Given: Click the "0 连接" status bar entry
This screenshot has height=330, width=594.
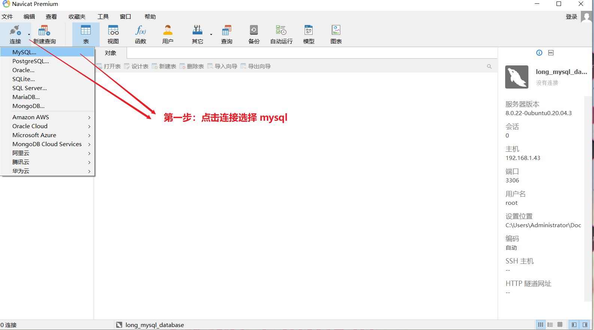Looking at the screenshot, I should pos(9,325).
